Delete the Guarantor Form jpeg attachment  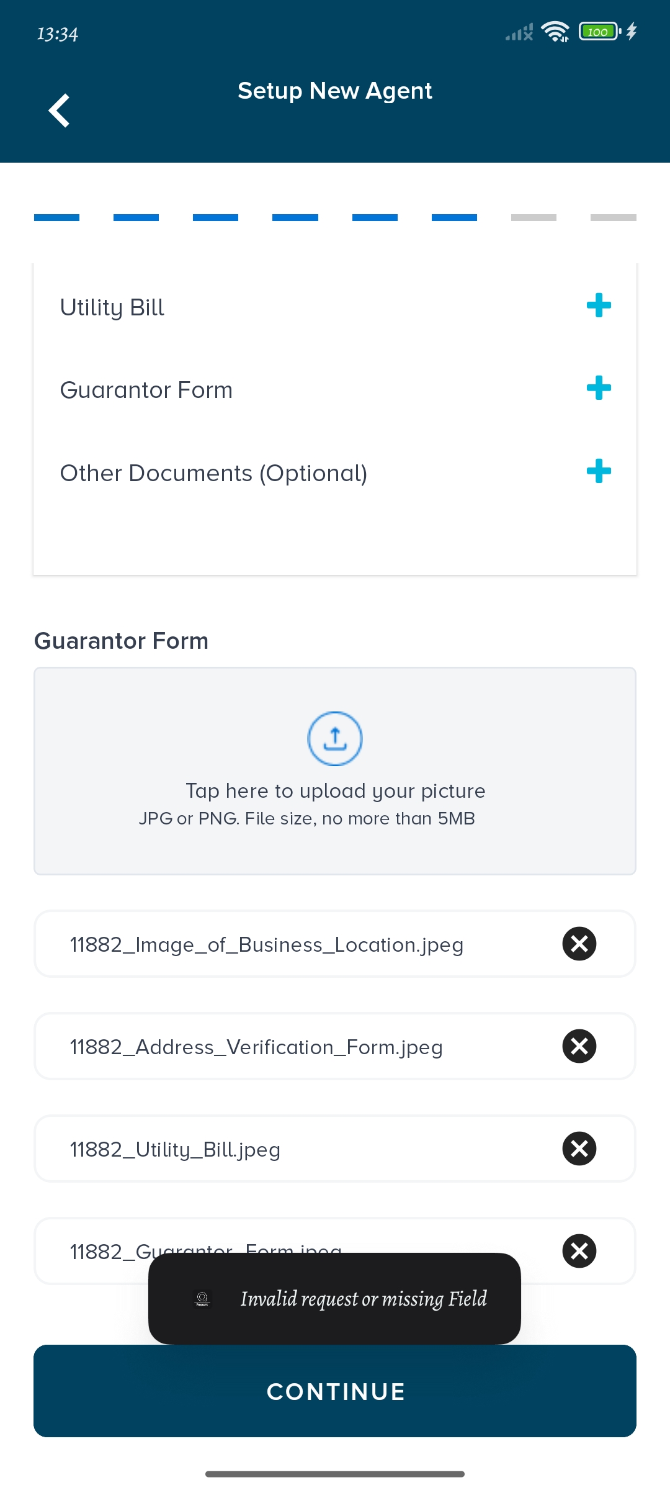(x=579, y=1250)
